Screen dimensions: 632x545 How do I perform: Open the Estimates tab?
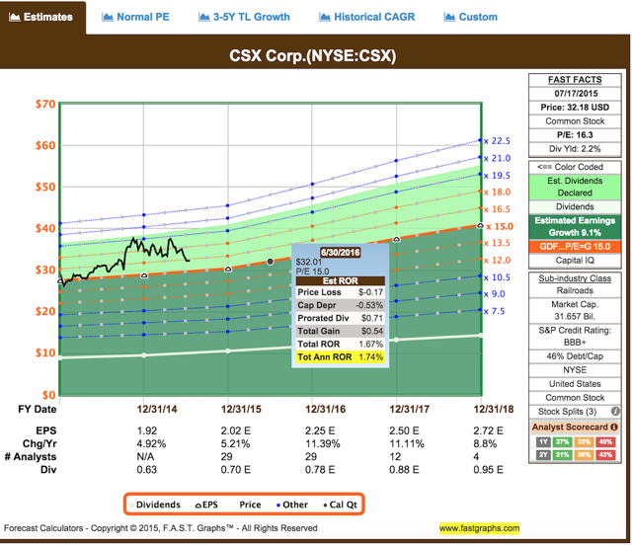tap(41, 18)
